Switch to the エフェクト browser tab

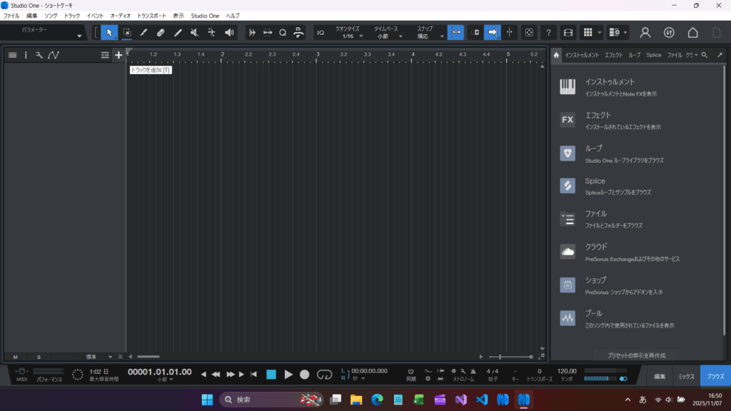(x=613, y=55)
